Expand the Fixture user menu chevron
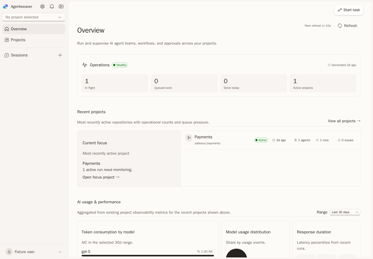This screenshot has height=259, width=373. pos(60,252)
